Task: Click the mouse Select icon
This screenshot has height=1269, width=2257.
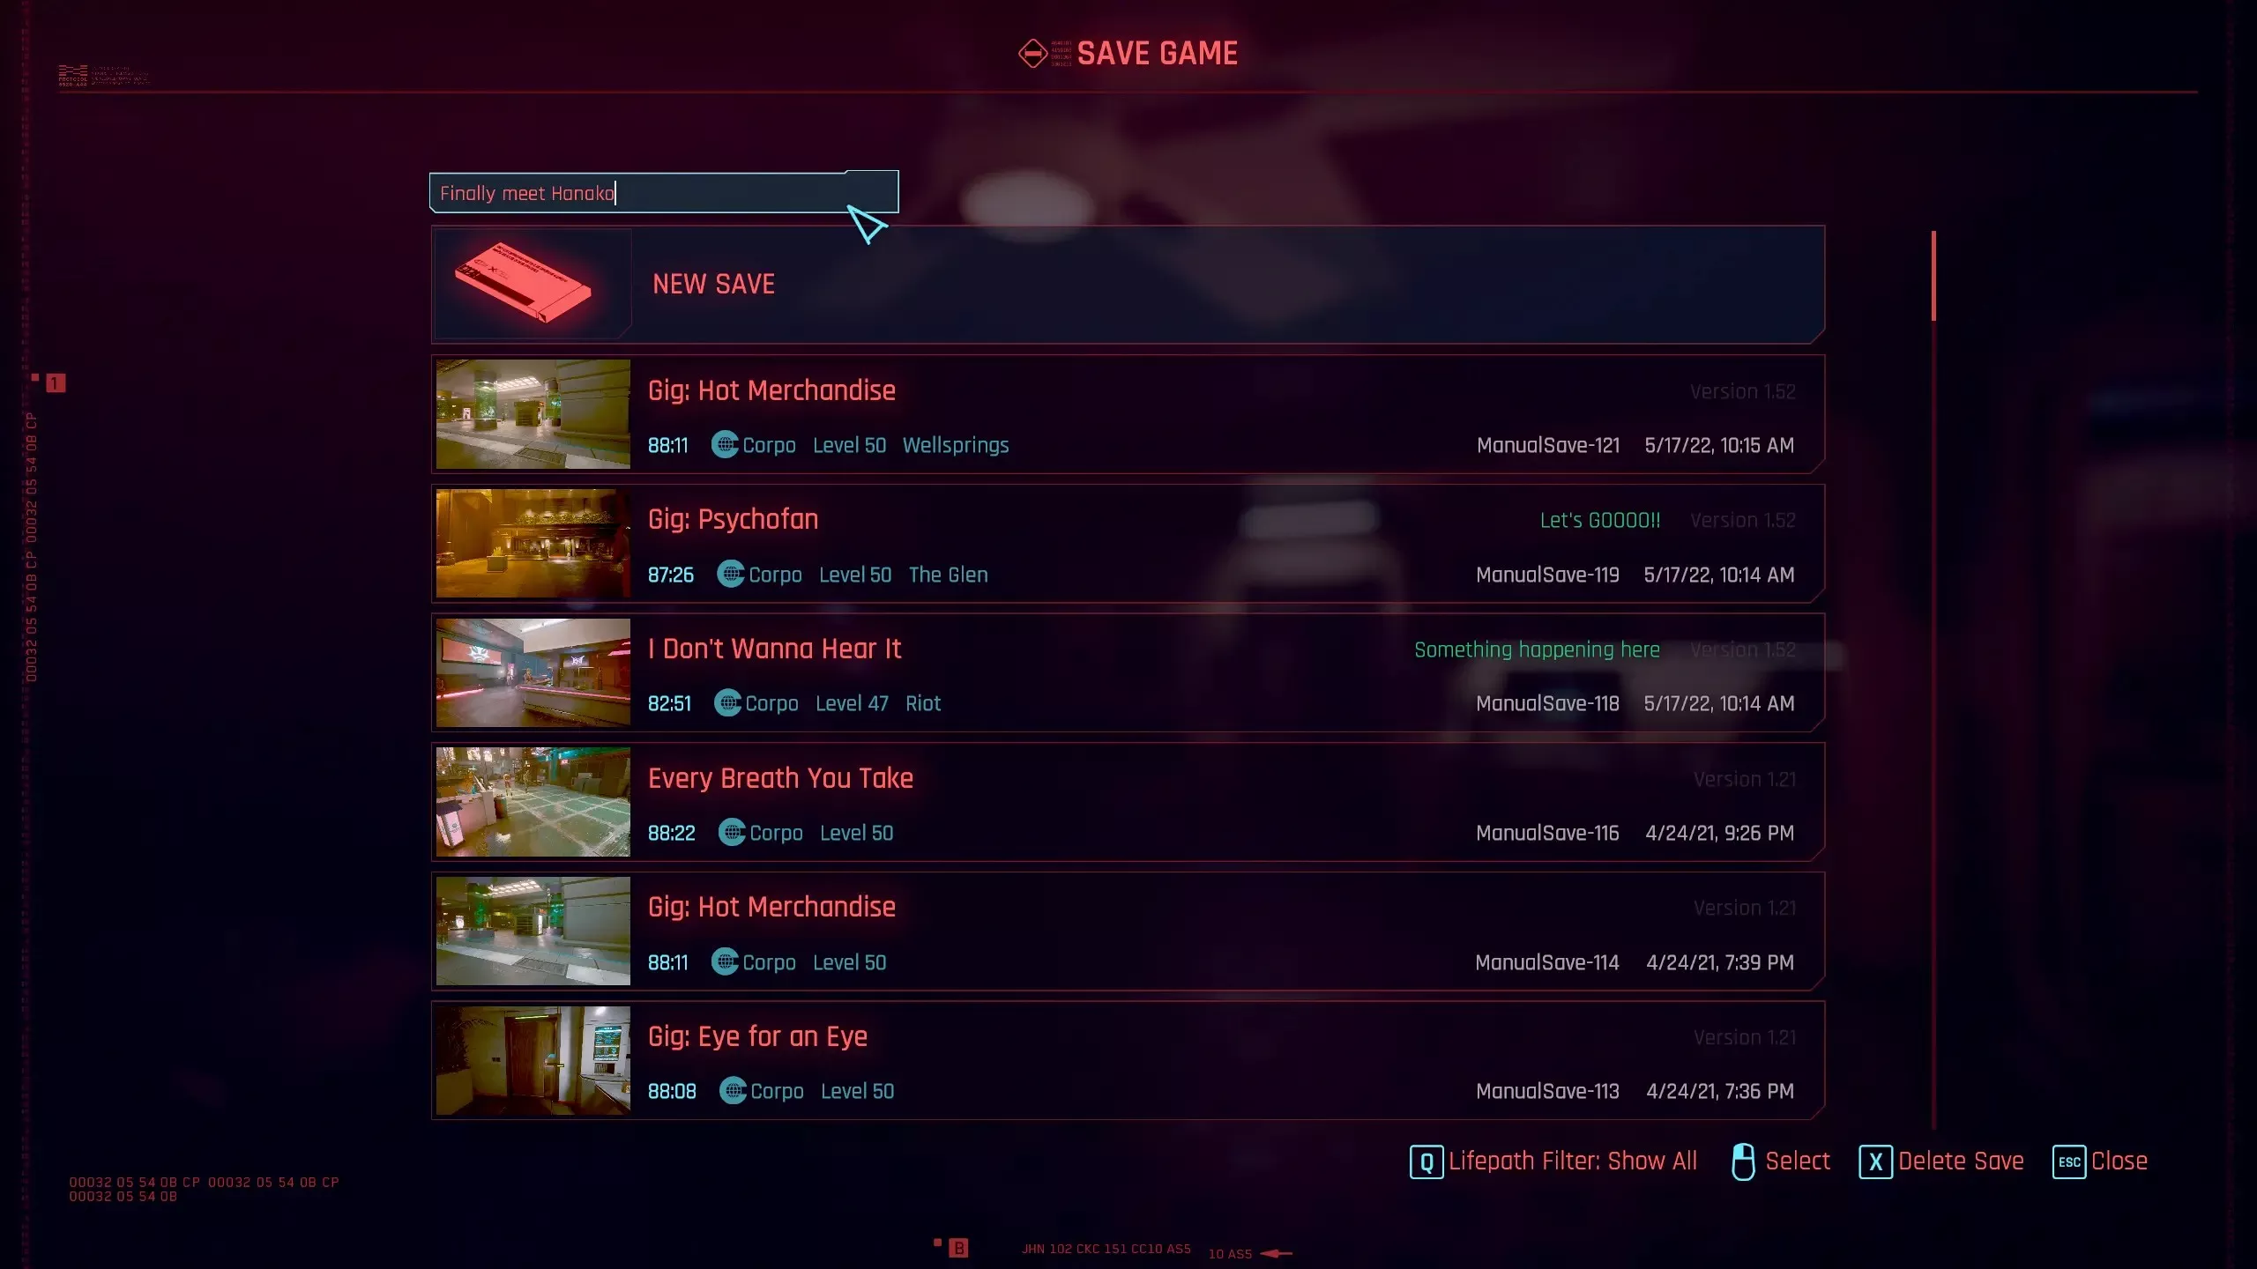Action: point(1743,1161)
